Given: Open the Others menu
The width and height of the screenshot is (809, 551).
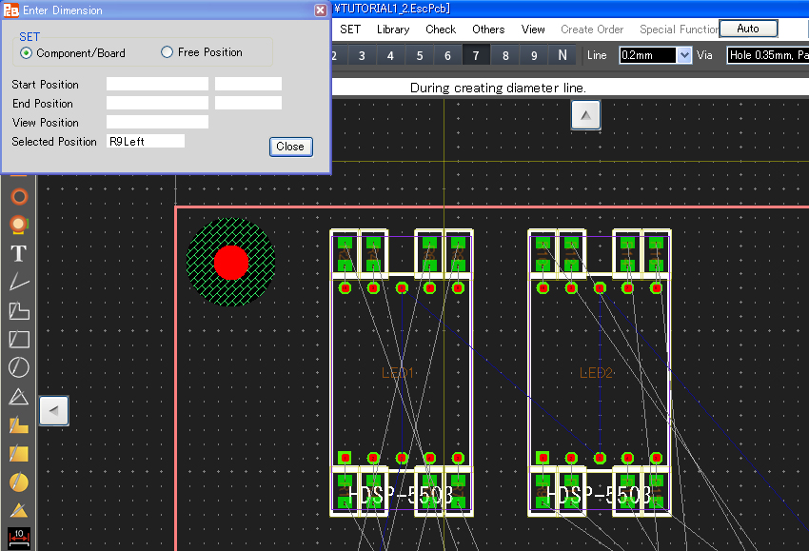Looking at the screenshot, I should 488,30.
